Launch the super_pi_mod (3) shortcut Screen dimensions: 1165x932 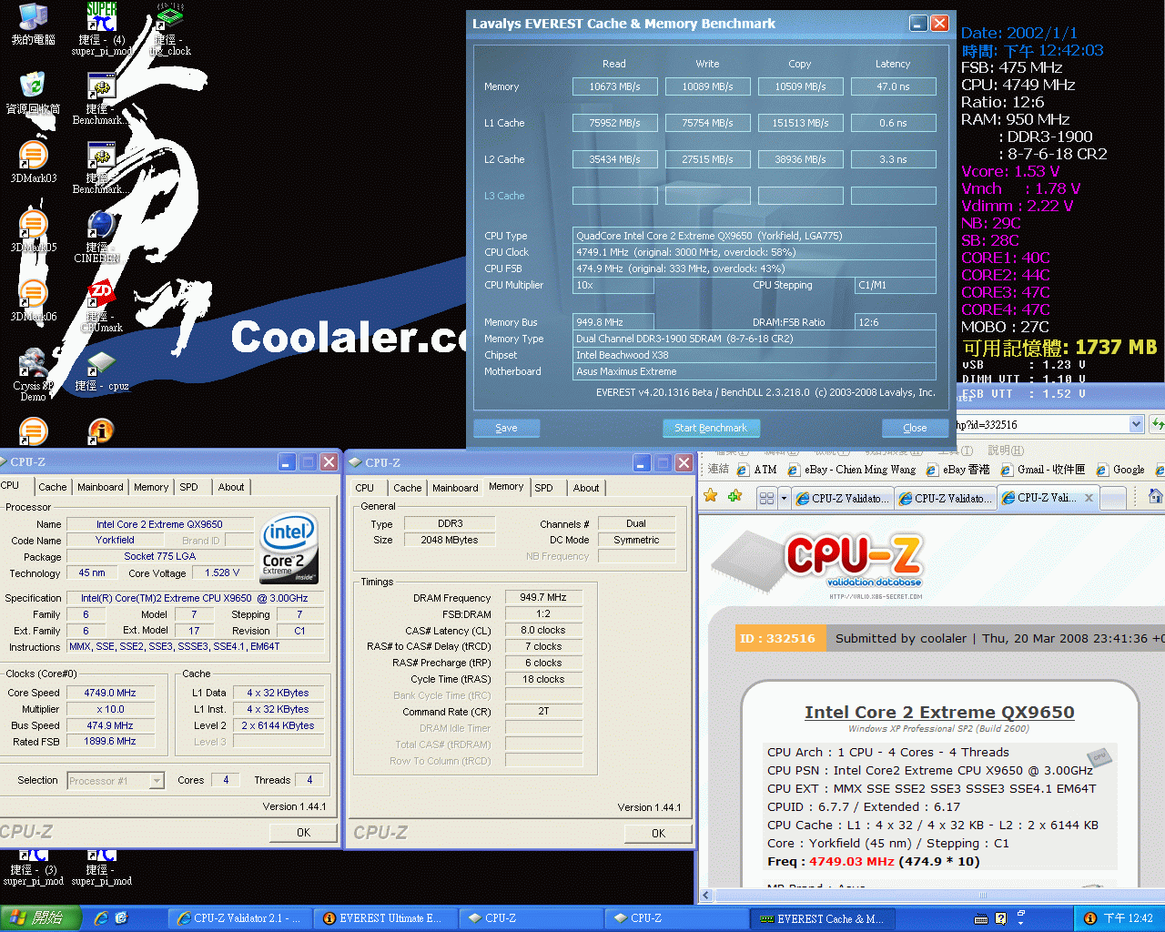(33, 867)
